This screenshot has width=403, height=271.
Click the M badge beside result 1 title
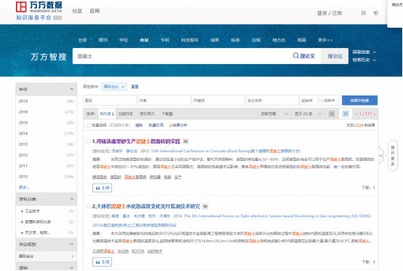(185, 141)
